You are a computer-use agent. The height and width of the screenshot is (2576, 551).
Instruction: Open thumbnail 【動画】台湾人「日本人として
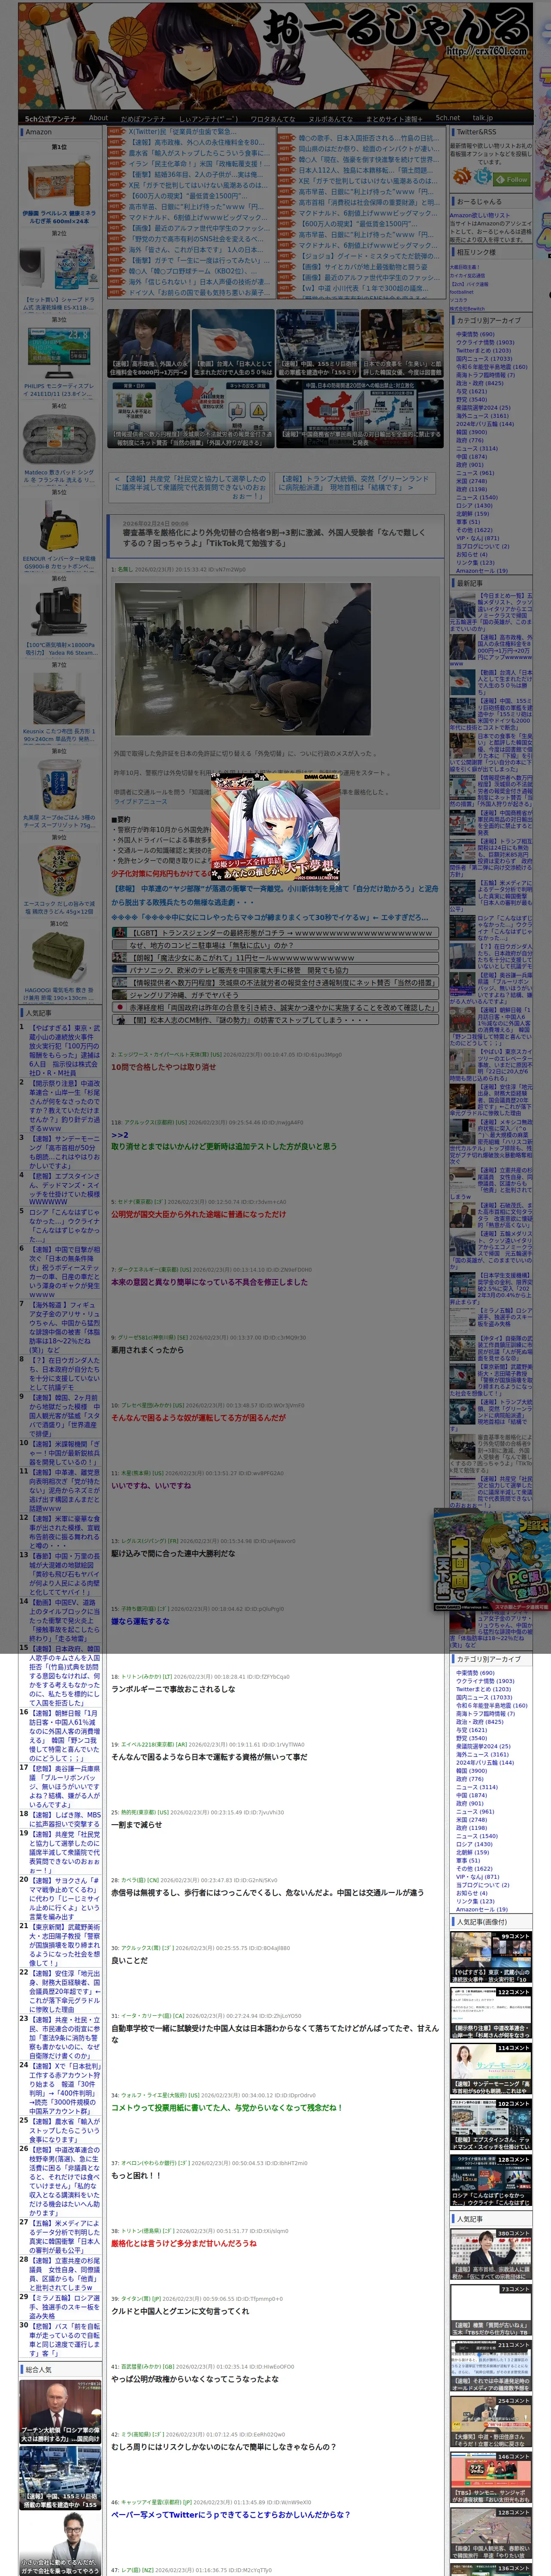tap(233, 343)
